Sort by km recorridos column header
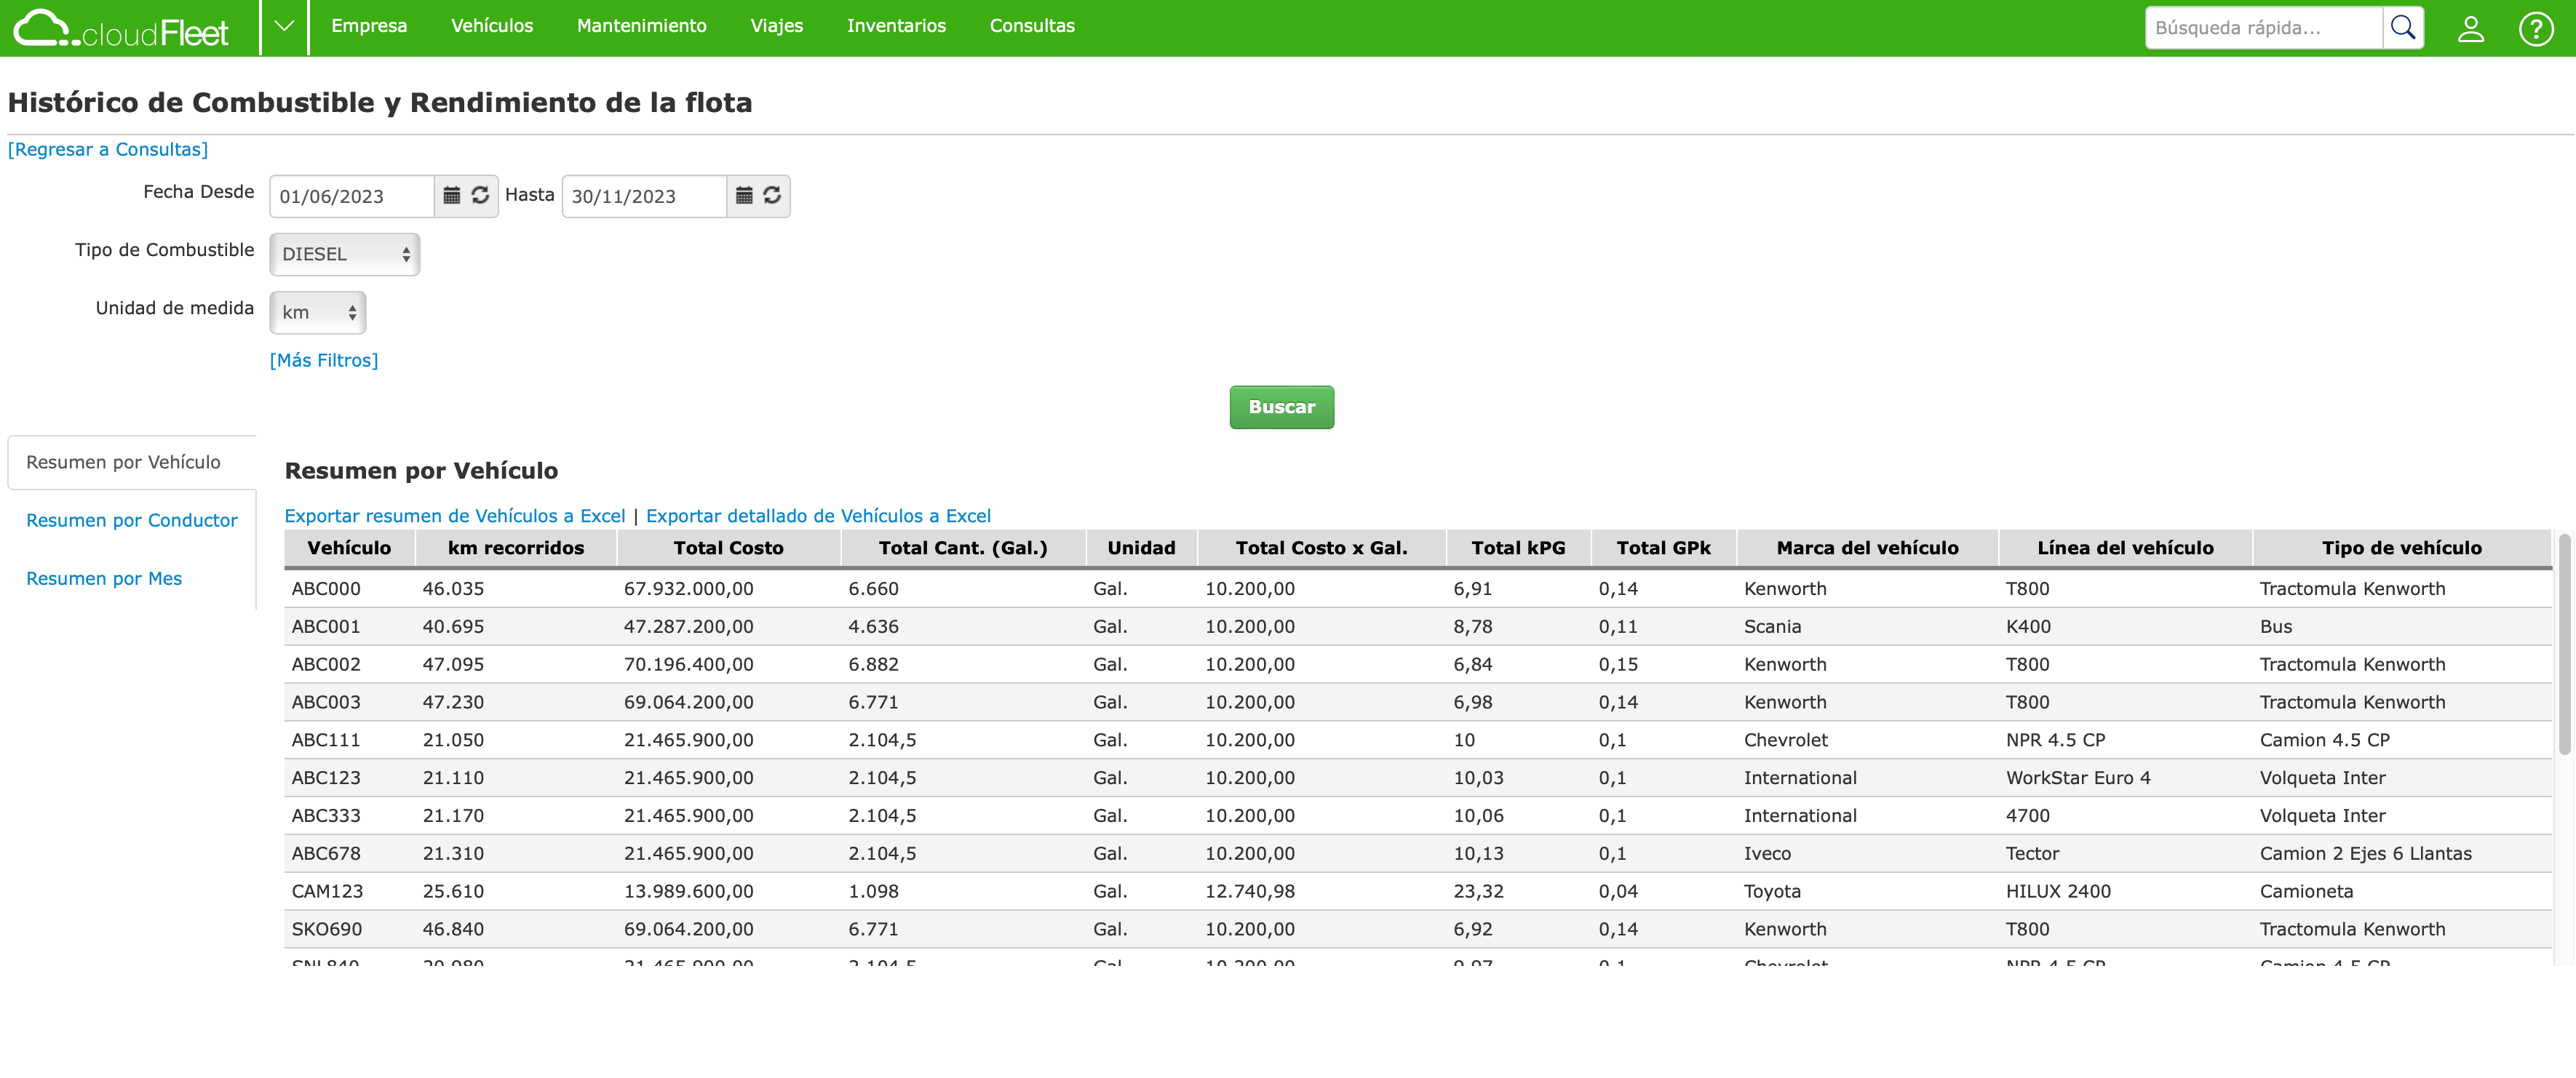Viewport: 2576px width, 1078px height. [516, 548]
